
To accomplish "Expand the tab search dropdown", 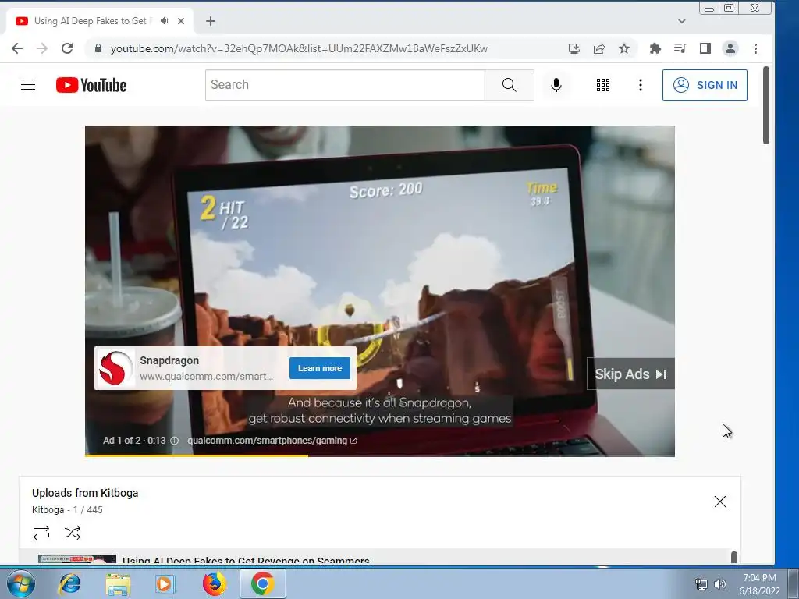I will pyautogui.click(x=682, y=21).
